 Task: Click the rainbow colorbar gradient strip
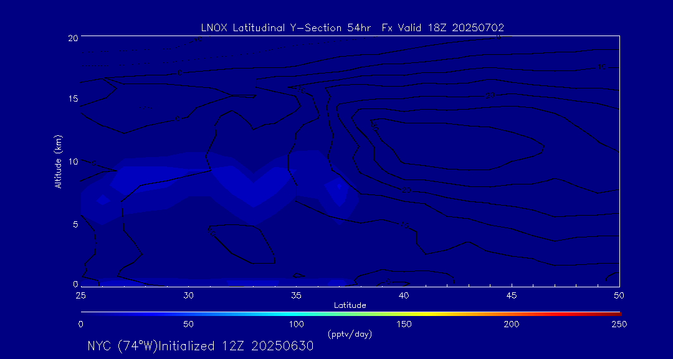(x=351, y=314)
